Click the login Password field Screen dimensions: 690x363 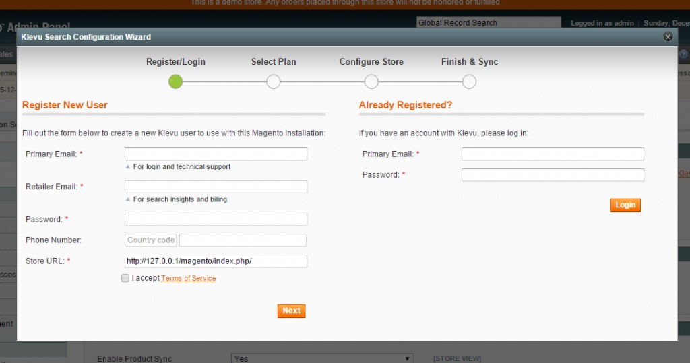click(x=553, y=175)
